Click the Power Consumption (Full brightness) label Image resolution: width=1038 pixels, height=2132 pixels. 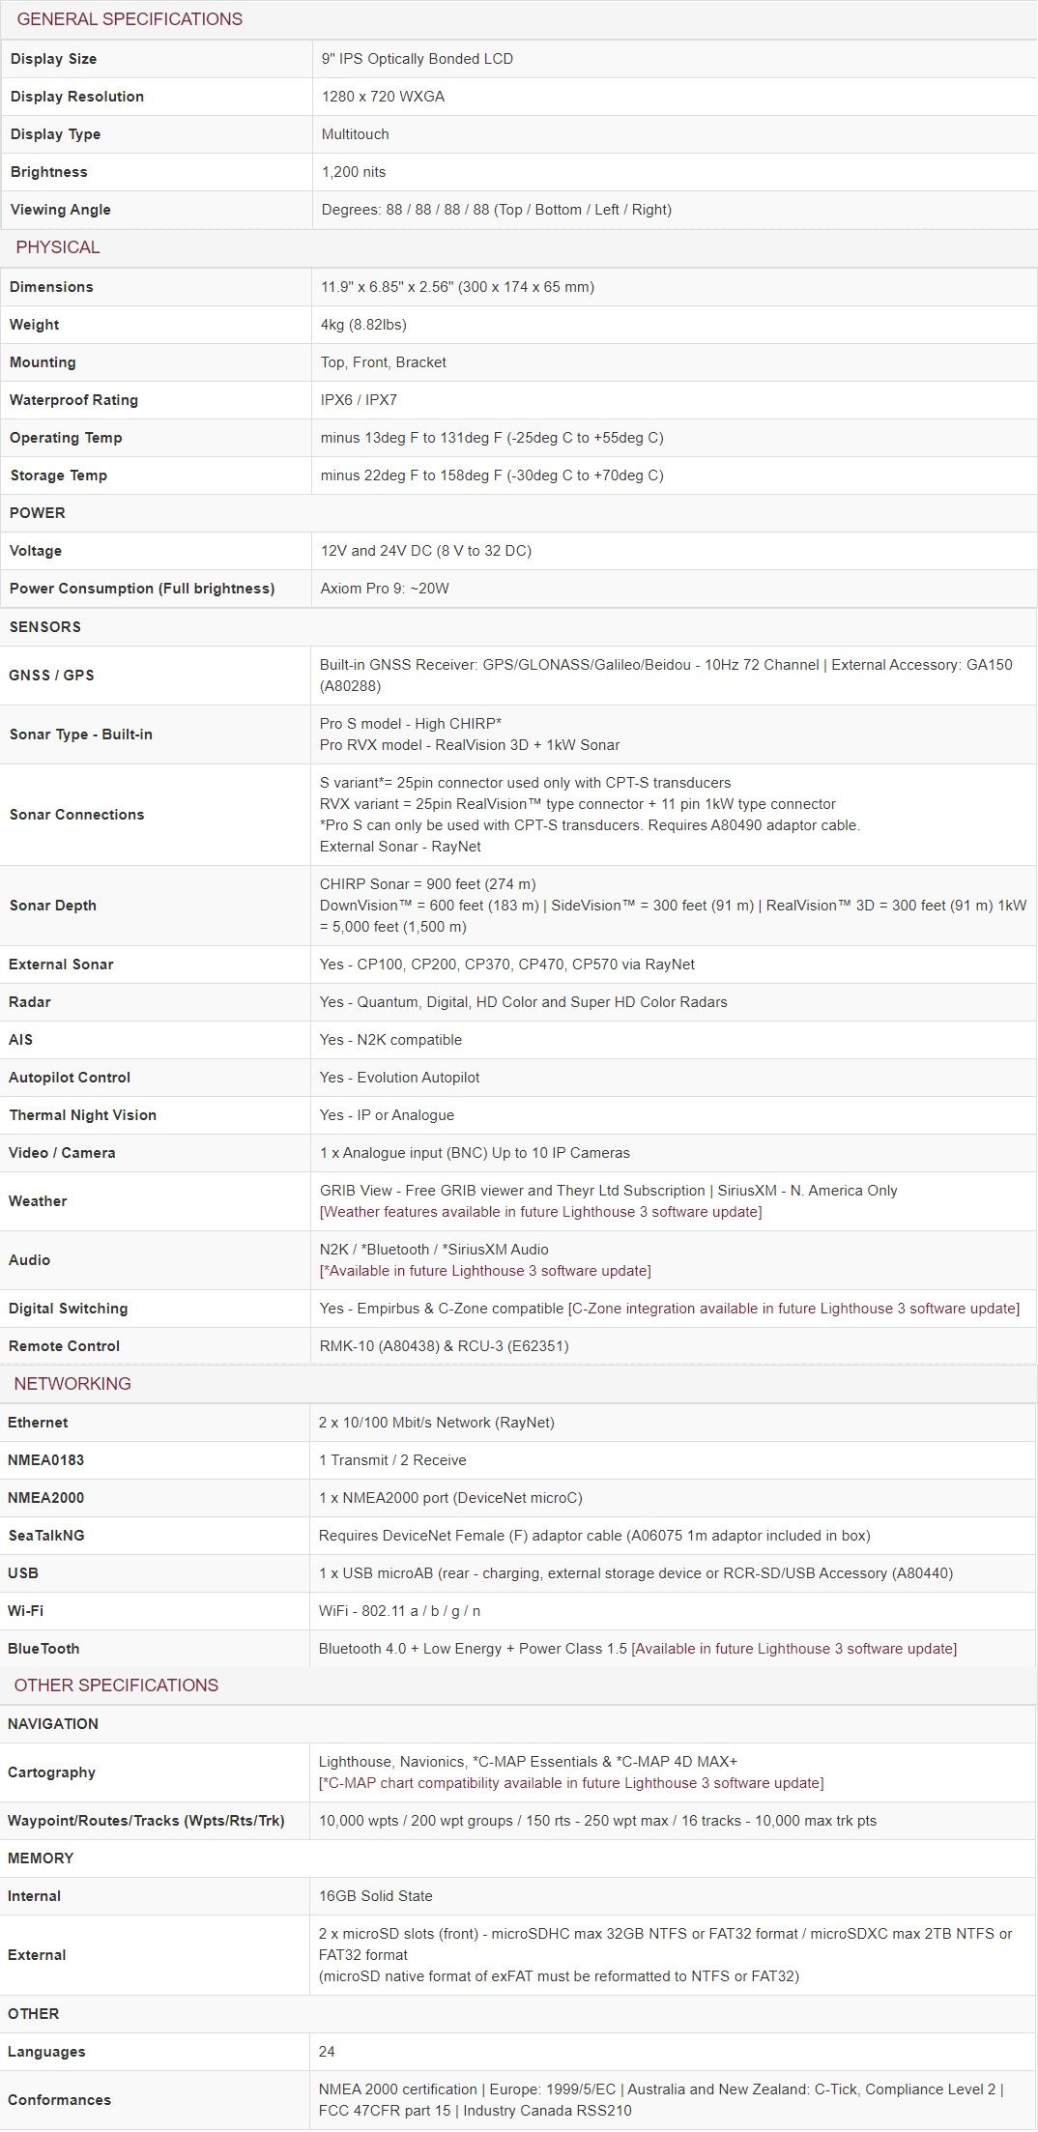tap(142, 589)
